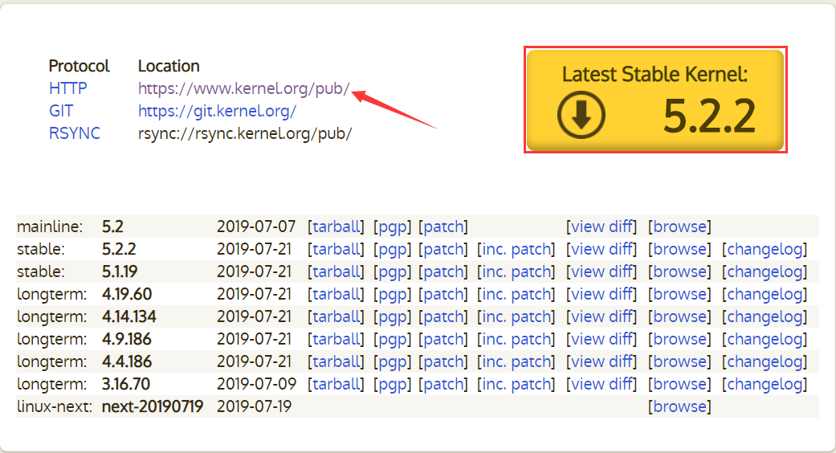836x453 pixels.
Task: Download tarball for longterm 3.16.70
Action: coord(336,384)
